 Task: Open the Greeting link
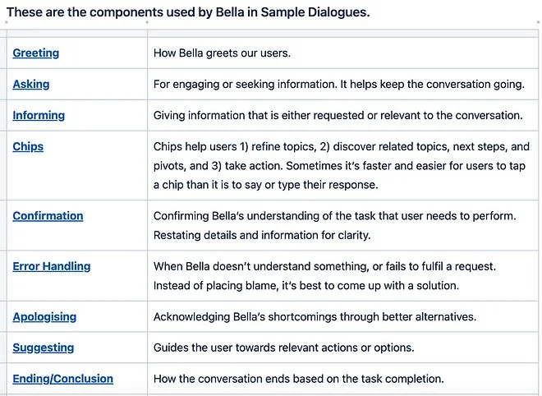[x=36, y=53]
